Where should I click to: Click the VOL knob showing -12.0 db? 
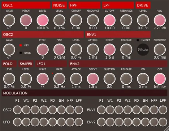click(x=160, y=20)
